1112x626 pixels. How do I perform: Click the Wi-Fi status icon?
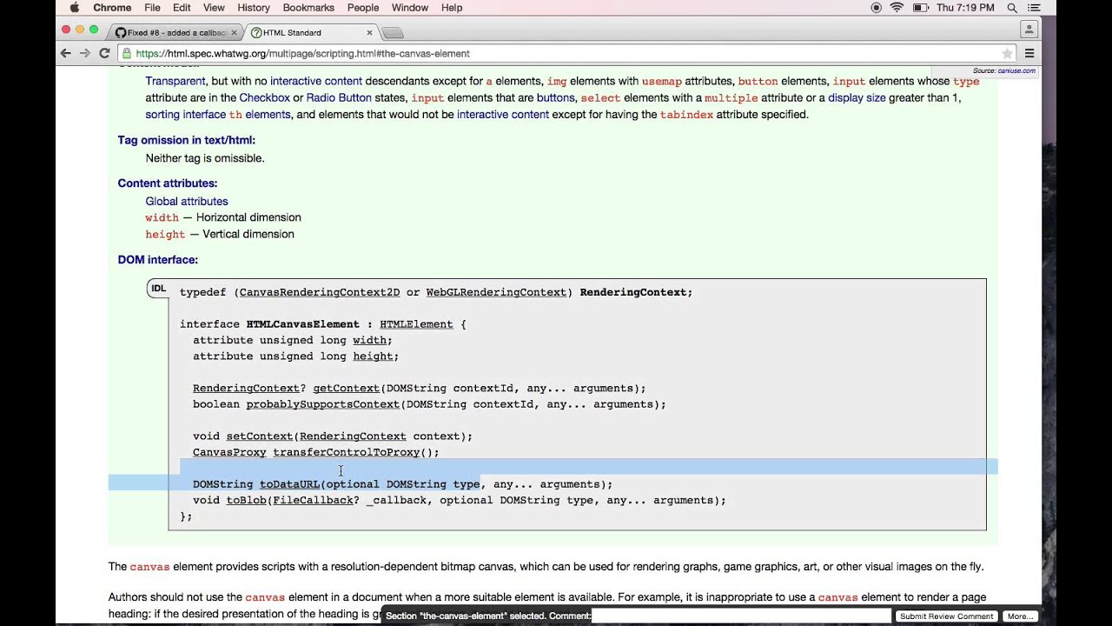tap(897, 8)
